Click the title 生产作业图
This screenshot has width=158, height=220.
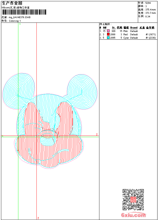point(12,3)
